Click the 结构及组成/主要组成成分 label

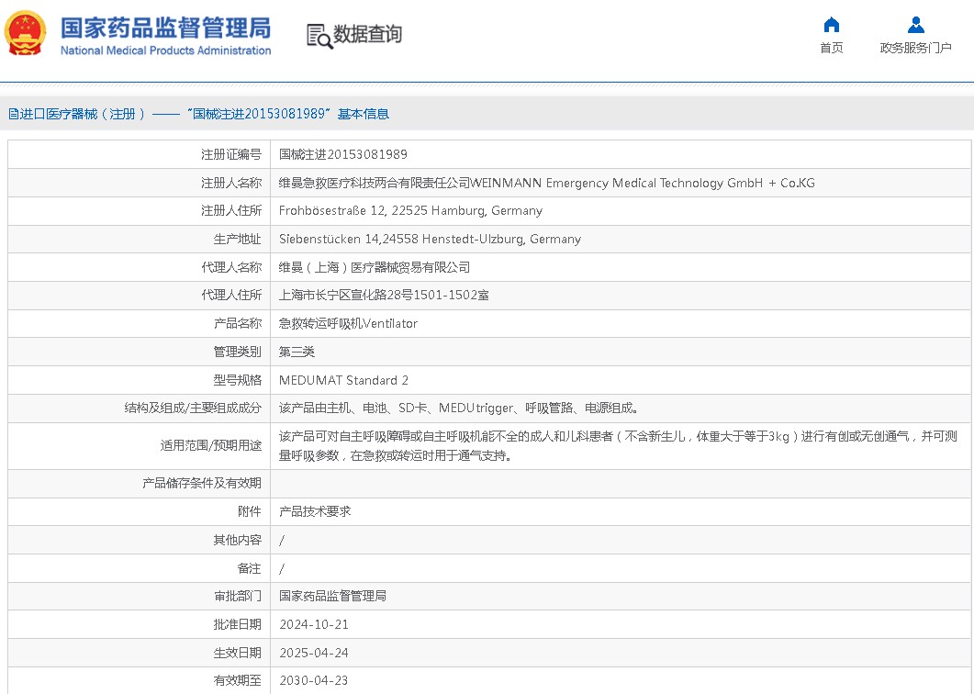point(193,409)
